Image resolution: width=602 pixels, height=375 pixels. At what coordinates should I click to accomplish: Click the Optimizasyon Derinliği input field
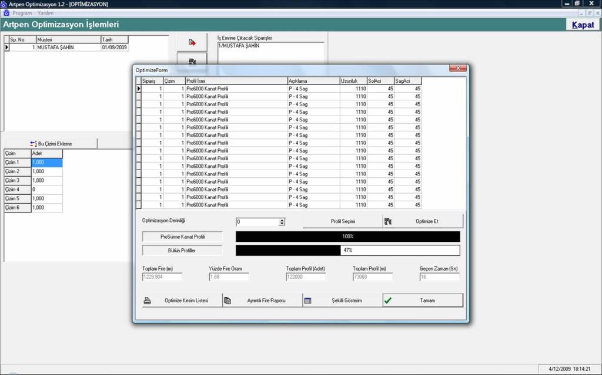257,222
